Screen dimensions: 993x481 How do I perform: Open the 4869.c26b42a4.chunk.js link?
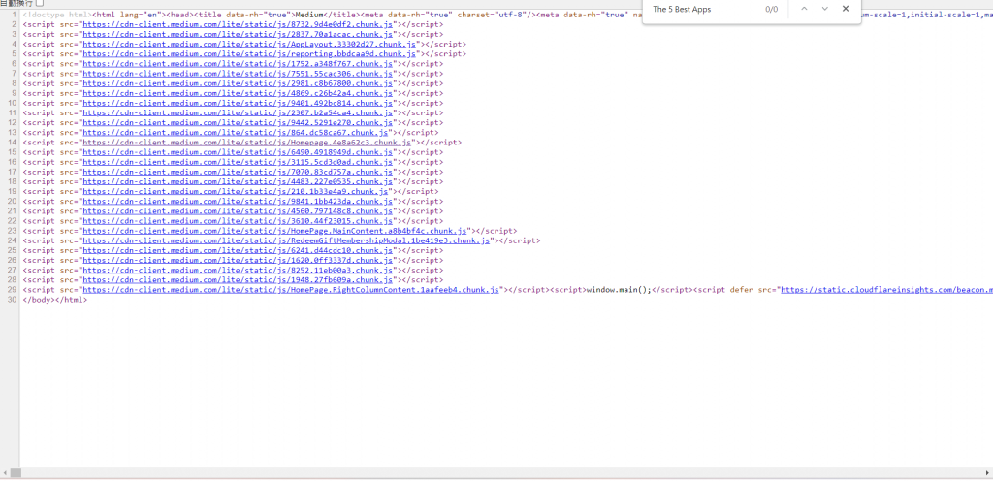click(239, 93)
